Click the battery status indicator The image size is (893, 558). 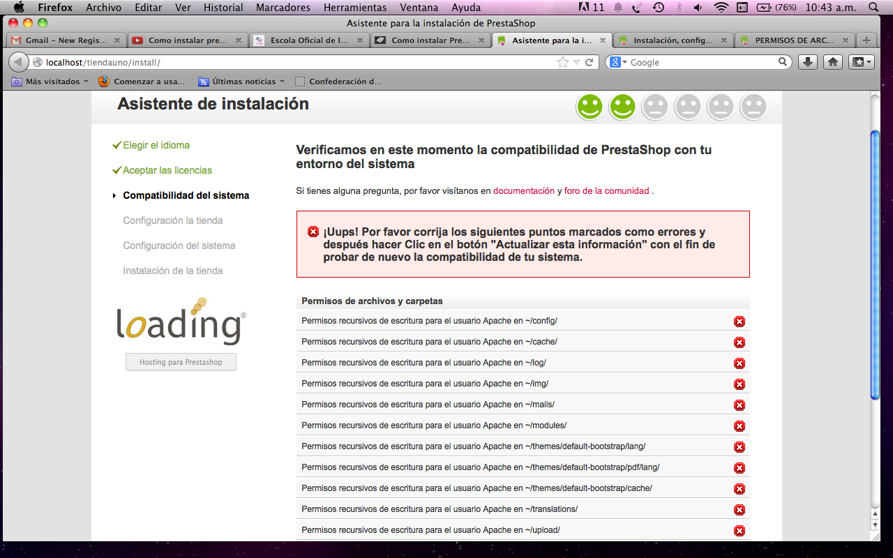click(776, 8)
